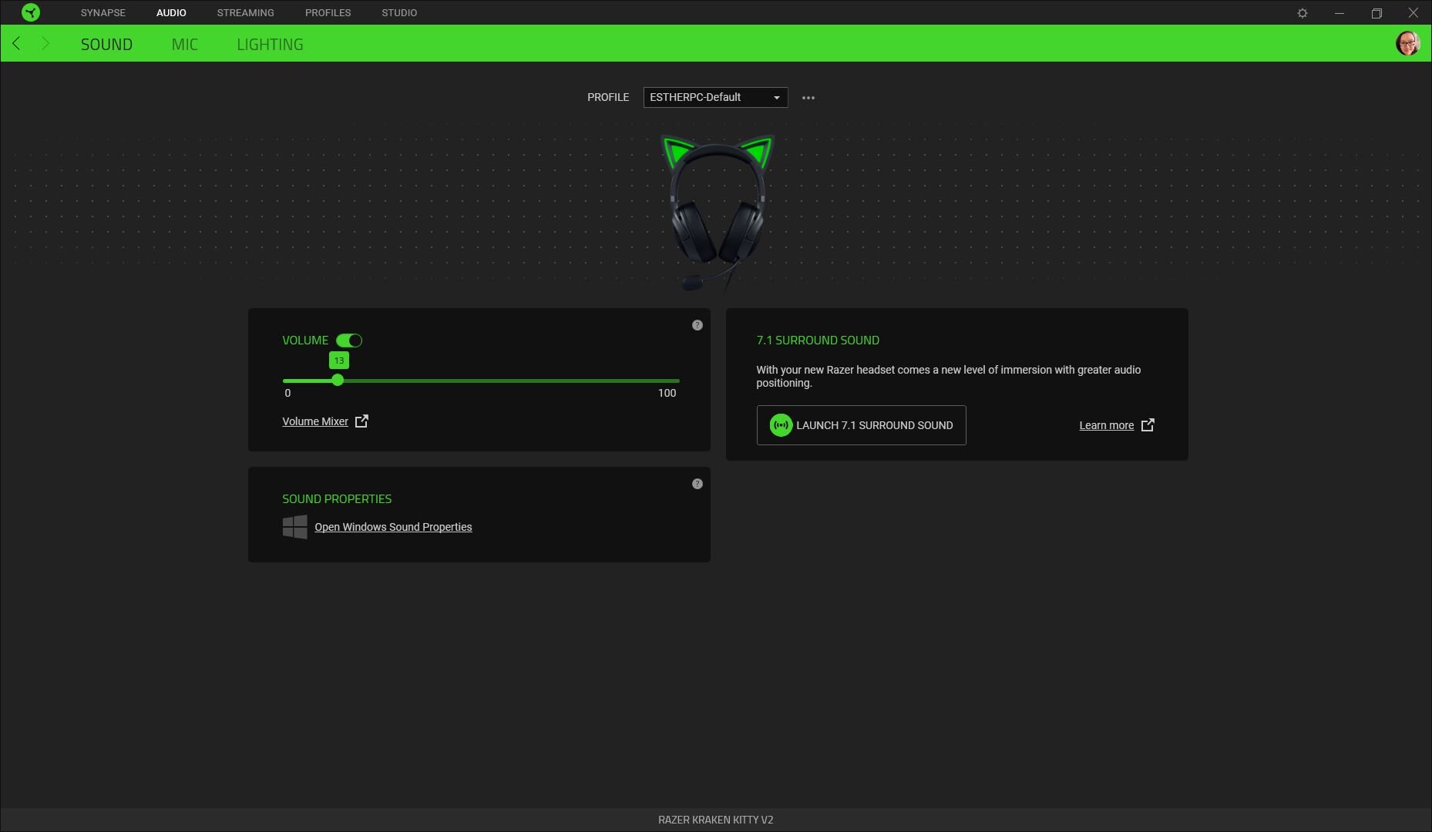Open Windows Sound Properties link
The image size is (1432, 832).
point(393,527)
